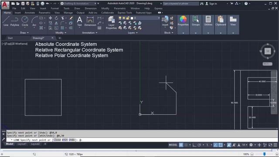Click the Plot printer icon

click(x=42, y=3)
